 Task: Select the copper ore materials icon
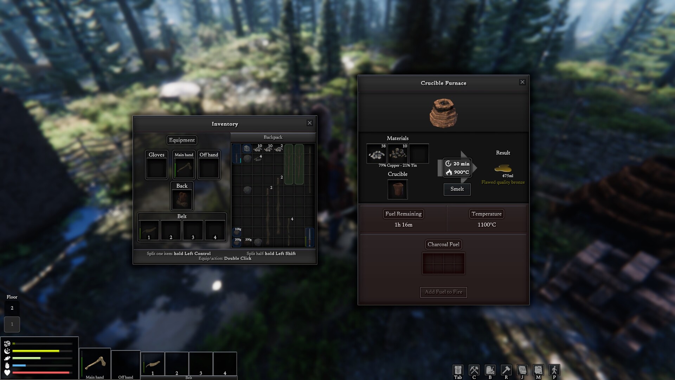point(376,153)
